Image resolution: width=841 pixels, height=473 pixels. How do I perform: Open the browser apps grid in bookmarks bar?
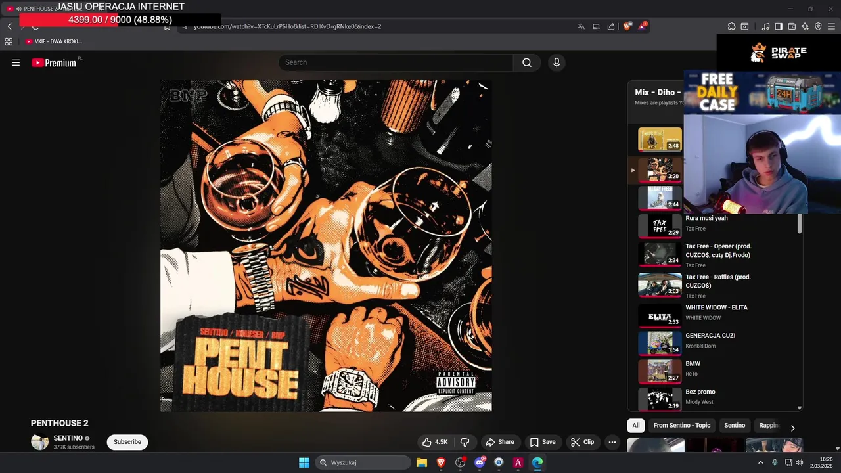pos(9,41)
